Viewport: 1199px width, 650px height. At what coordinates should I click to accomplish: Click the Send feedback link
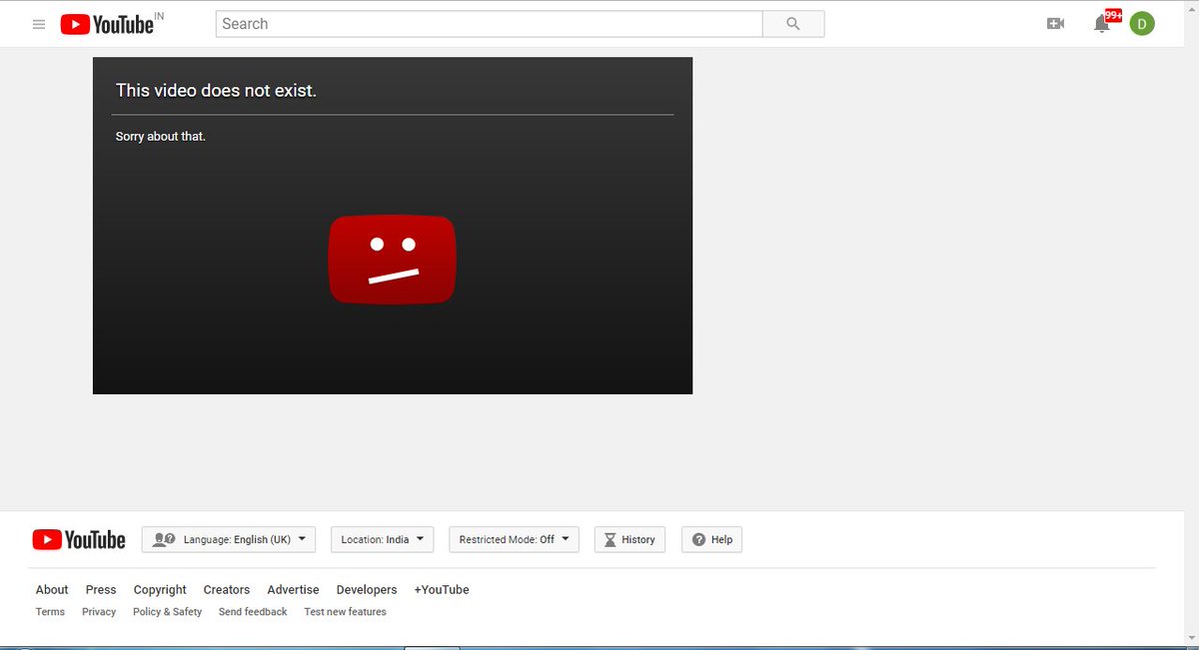tap(253, 612)
